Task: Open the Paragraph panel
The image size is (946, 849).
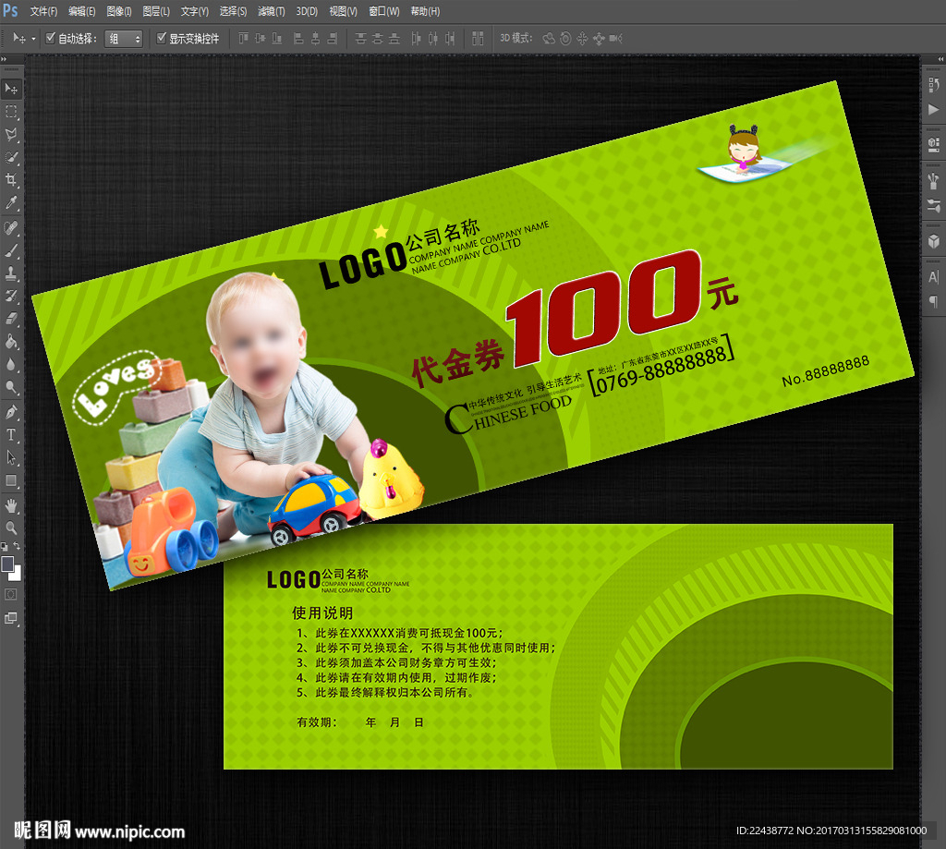Action: coord(933,300)
